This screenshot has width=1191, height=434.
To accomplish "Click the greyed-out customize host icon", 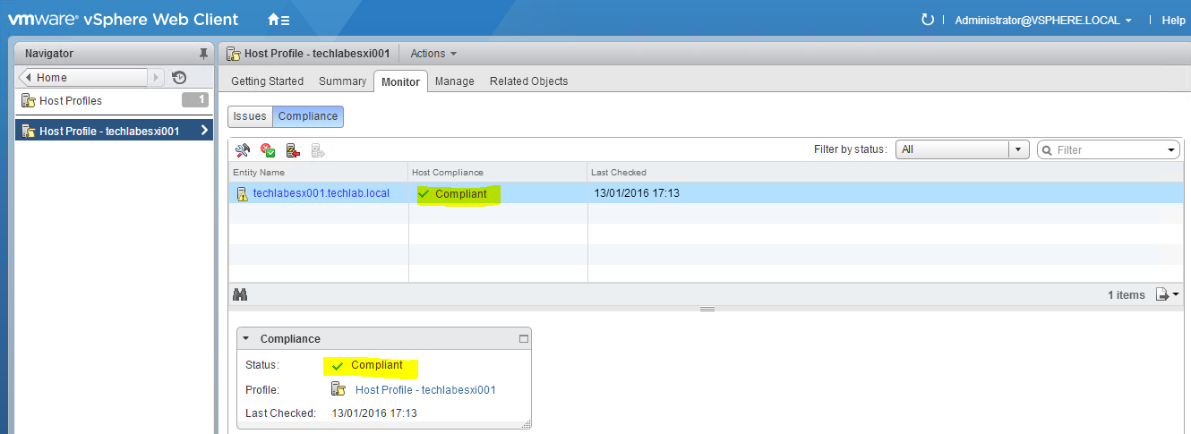I will [x=317, y=150].
